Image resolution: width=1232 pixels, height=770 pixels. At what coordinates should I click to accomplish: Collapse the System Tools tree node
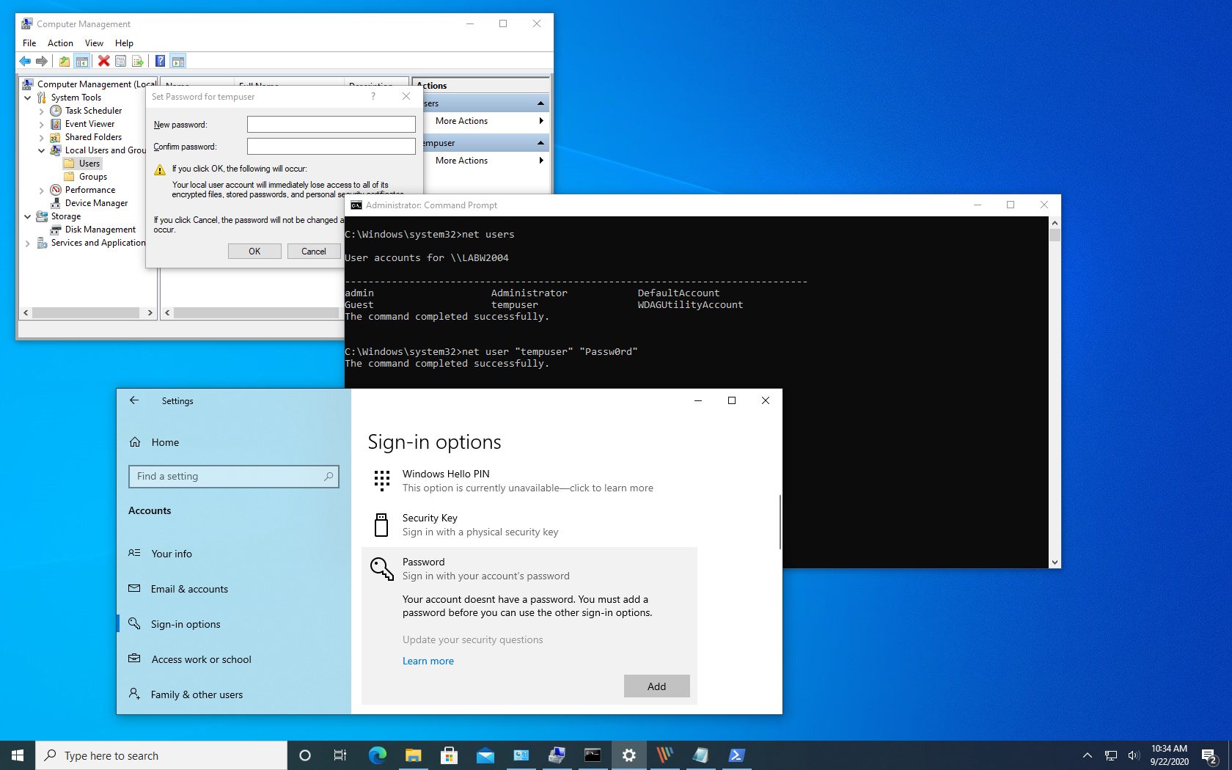tap(27, 98)
